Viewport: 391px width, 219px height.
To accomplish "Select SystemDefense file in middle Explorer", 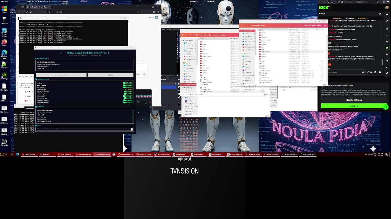I will tap(207, 92).
